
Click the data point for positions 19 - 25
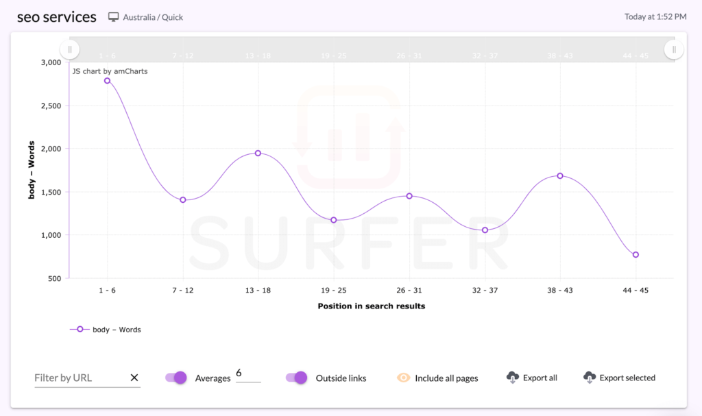coord(334,220)
